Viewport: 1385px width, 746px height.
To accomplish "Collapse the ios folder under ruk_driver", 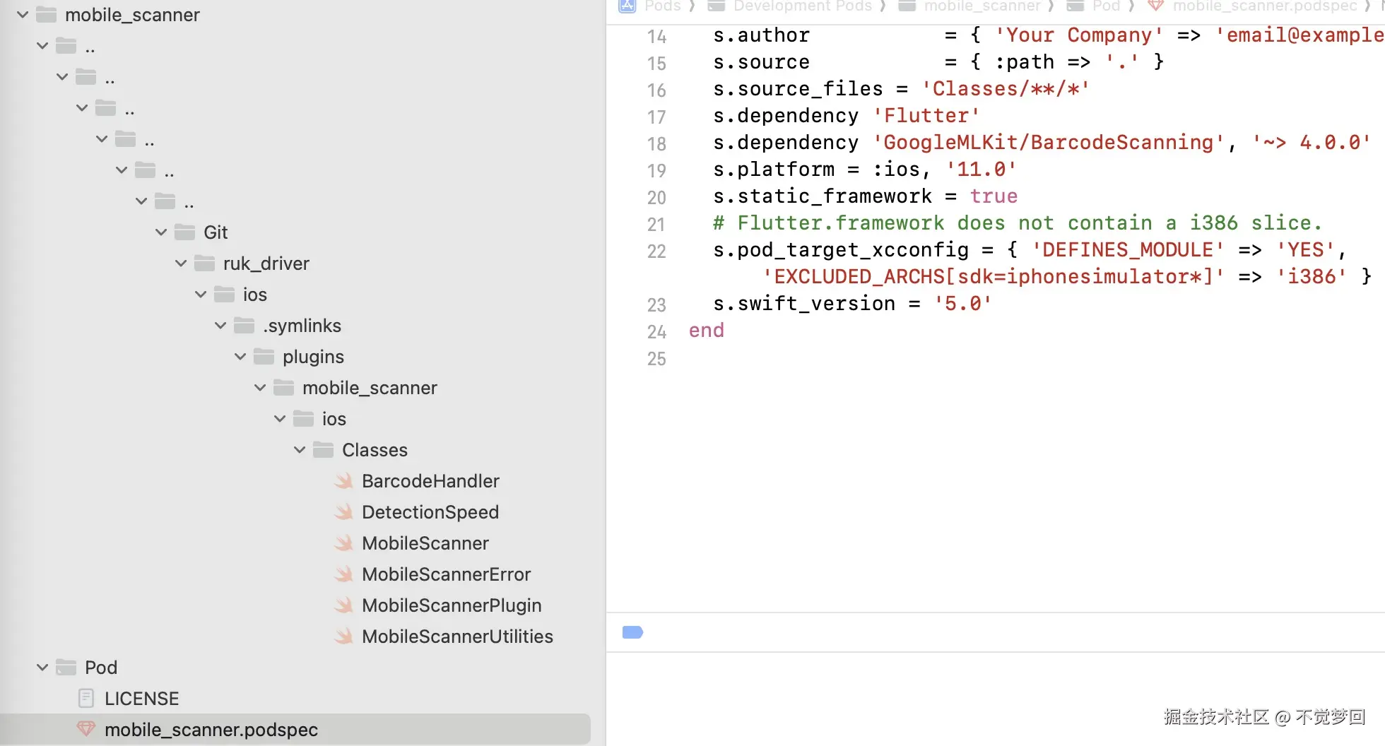I will (201, 294).
